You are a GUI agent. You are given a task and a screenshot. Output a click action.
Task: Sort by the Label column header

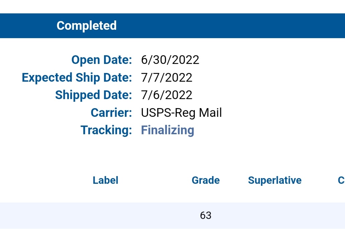point(105,180)
